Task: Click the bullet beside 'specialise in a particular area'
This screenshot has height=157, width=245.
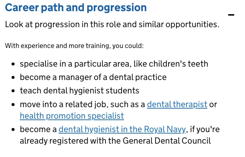Action: (13, 64)
